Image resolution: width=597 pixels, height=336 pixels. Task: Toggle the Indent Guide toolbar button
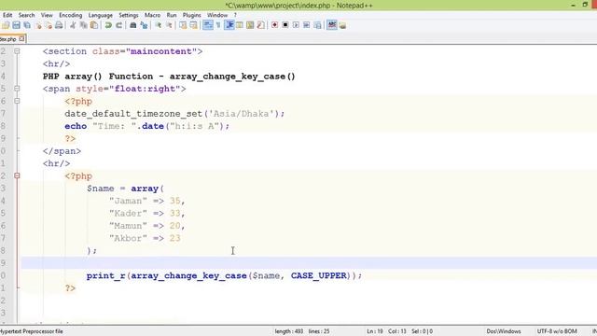point(229,25)
